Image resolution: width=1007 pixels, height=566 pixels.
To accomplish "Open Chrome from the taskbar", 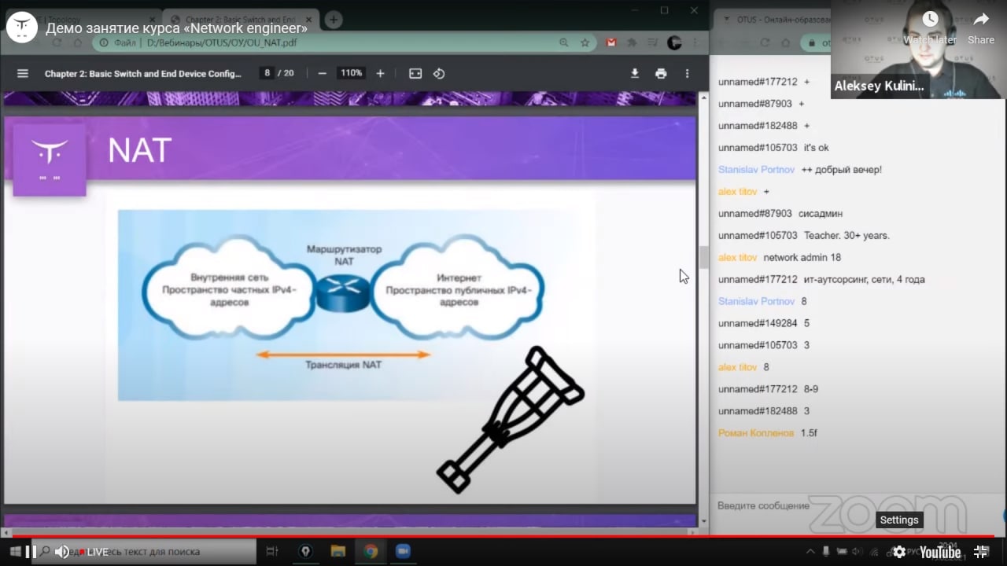I will click(371, 552).
